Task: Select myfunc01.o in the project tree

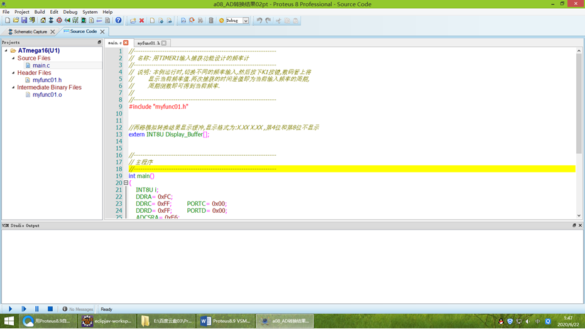Action: pyautogui.click(x=47, y=95)
